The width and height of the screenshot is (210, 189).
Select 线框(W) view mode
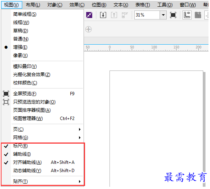click(42, 22)
